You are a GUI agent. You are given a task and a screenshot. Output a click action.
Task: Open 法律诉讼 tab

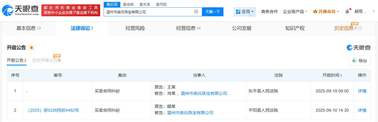82,28
